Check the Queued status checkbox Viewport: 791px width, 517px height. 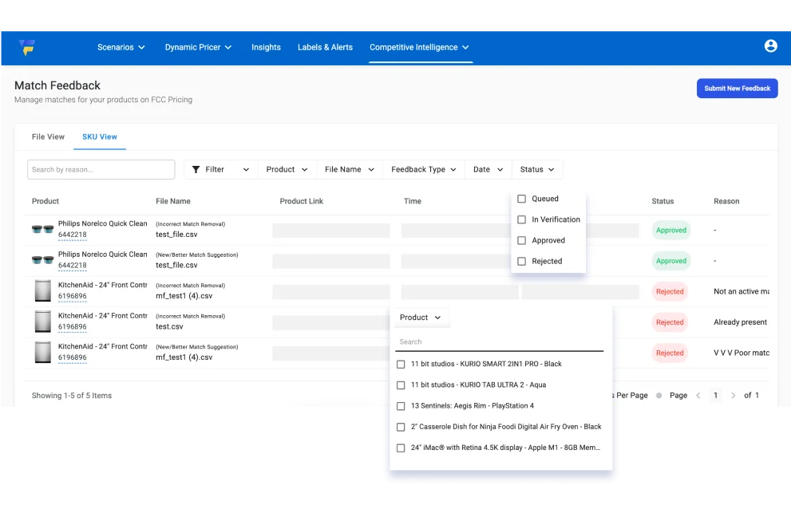coord(522,199)
